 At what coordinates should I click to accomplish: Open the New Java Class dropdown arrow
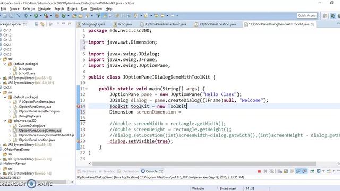69,15
